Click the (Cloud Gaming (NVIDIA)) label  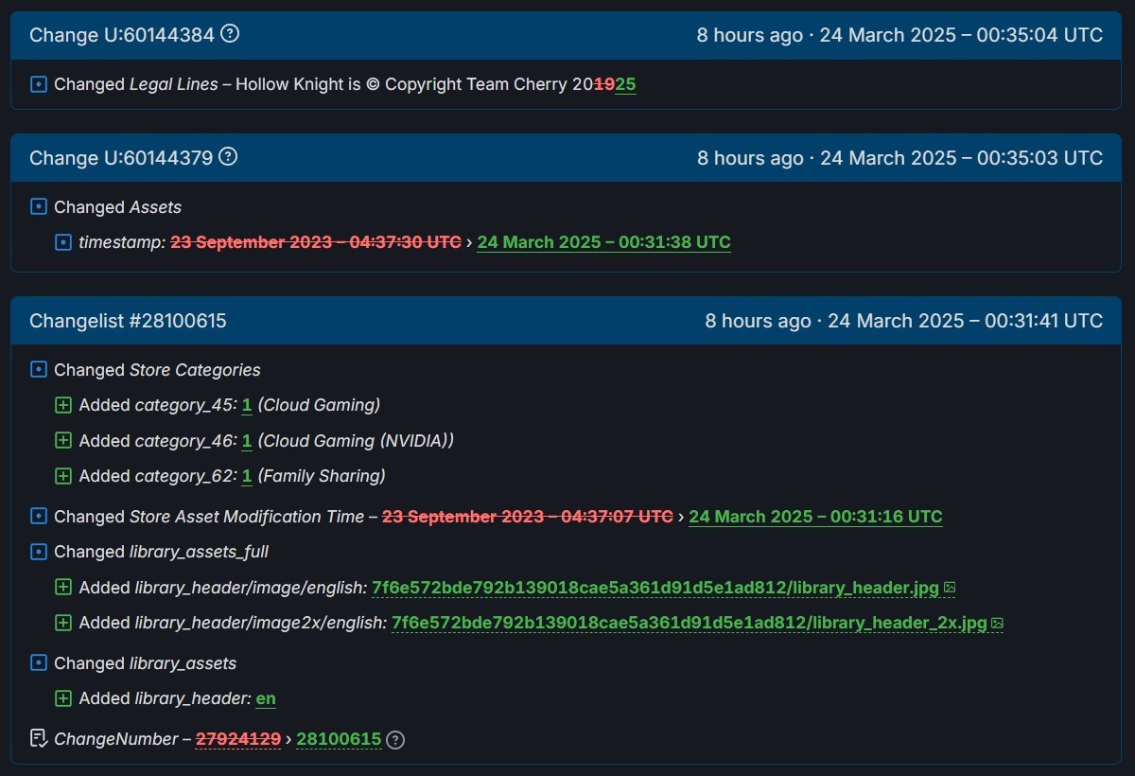(357, 440)
